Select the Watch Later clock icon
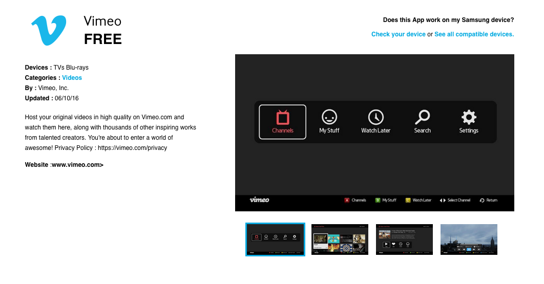Image resolution: width=544 pixels, height=284 pixels. click(x=376, y=117)
